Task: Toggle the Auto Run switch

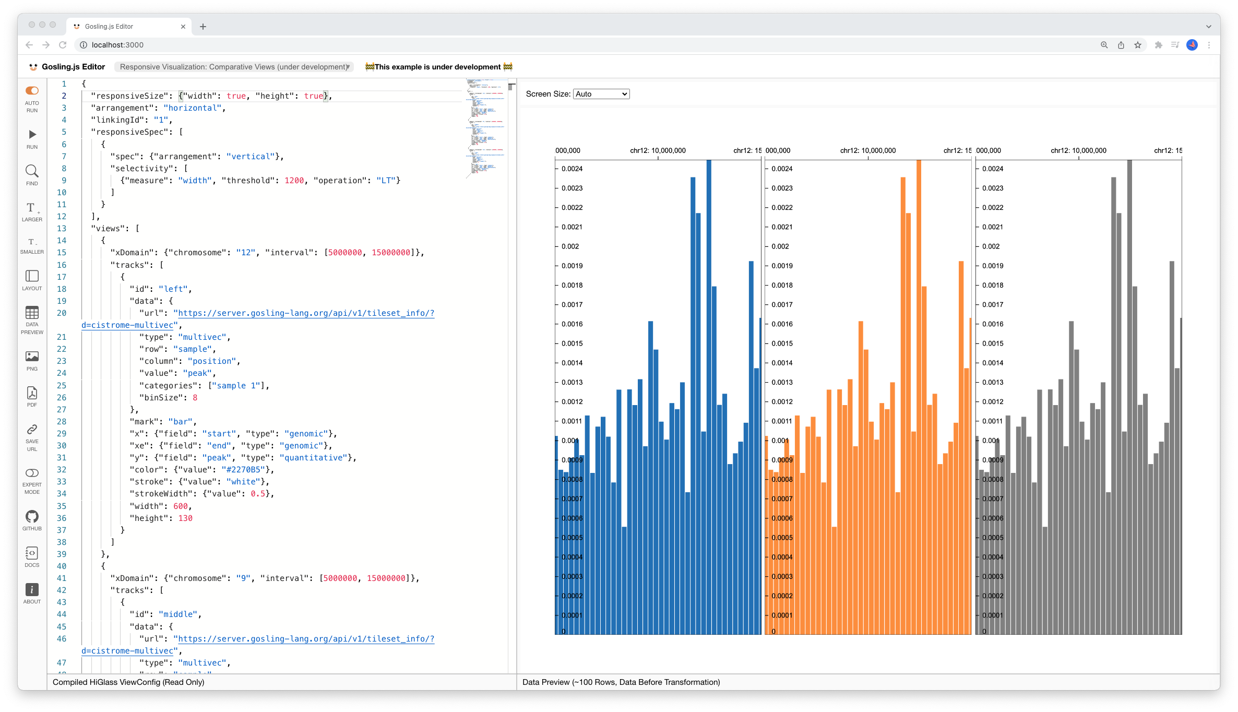Action: (32, 91)
